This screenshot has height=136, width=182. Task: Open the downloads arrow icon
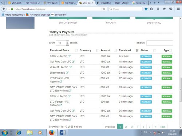(158, 9)
